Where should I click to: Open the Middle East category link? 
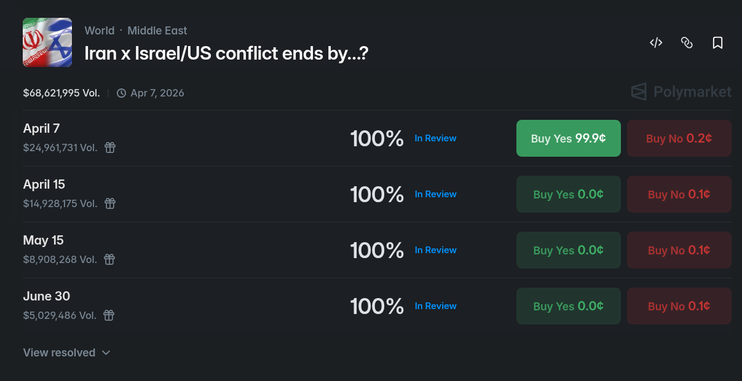tap(157, 31)
